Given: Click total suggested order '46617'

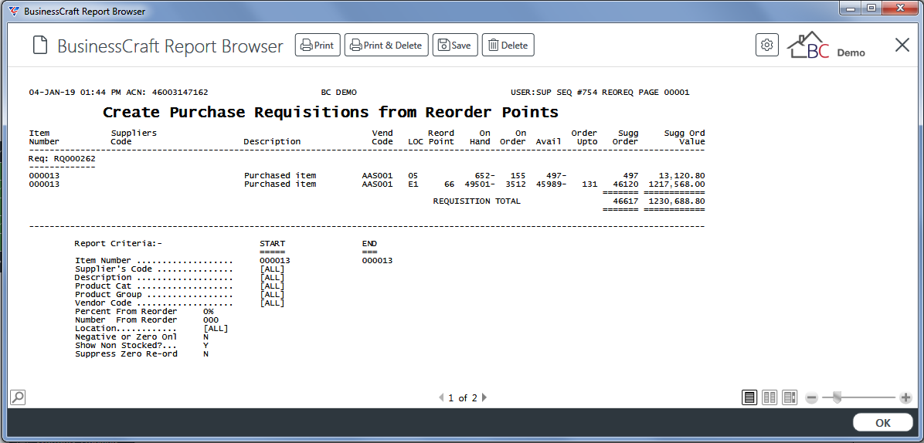Looking at the screenshot, I should click(x=626, y=201).
